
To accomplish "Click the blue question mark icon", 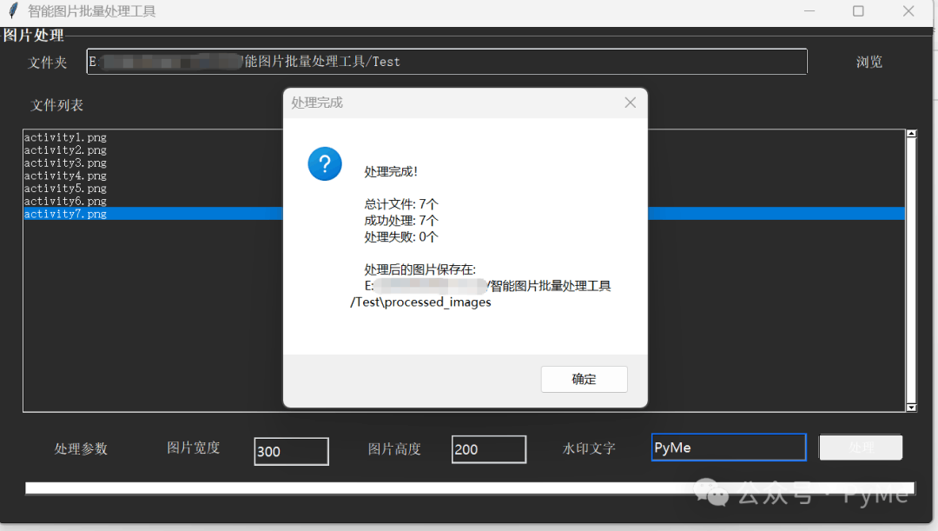I will pyautogui.click(x=325, y=163).
